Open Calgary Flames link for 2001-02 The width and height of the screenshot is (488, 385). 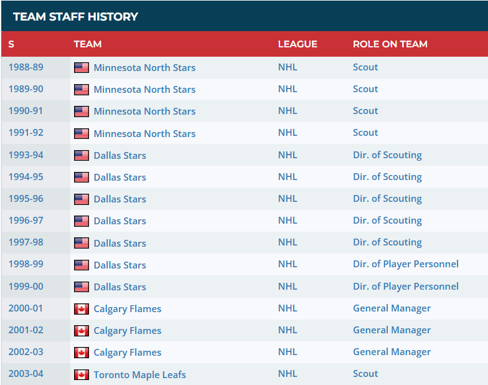click(x=128, y=330)
